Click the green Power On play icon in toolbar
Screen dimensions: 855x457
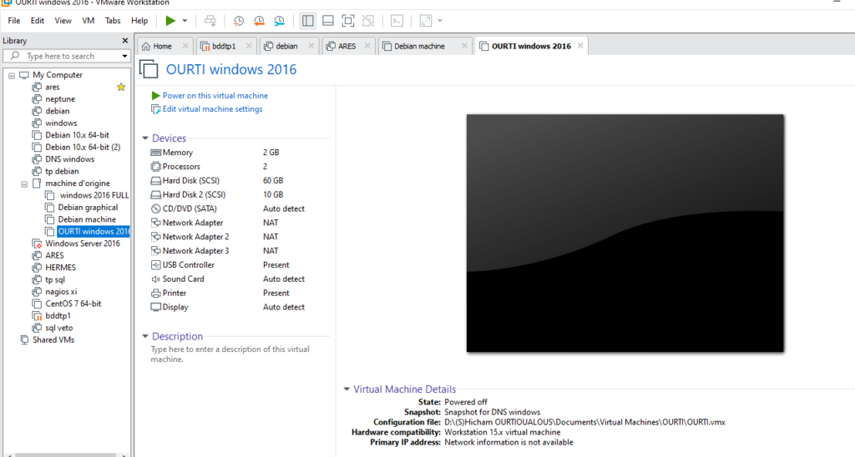[170, 21]
